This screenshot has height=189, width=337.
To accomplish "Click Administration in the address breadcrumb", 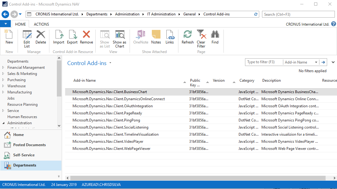I will 127,14.
